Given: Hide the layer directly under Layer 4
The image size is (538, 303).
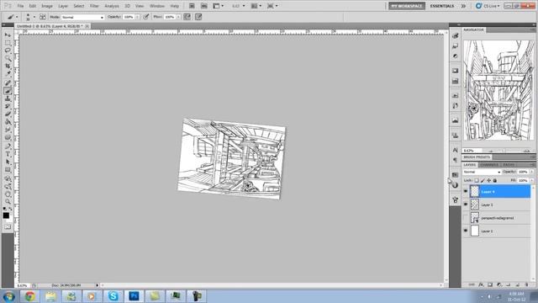Looking at the screenshot, I should pos(466,205).
